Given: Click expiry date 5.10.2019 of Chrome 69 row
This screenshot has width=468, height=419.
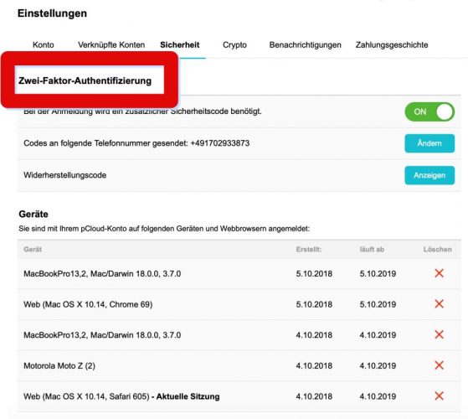Looking at the screenshot, I should click(378, 304).
